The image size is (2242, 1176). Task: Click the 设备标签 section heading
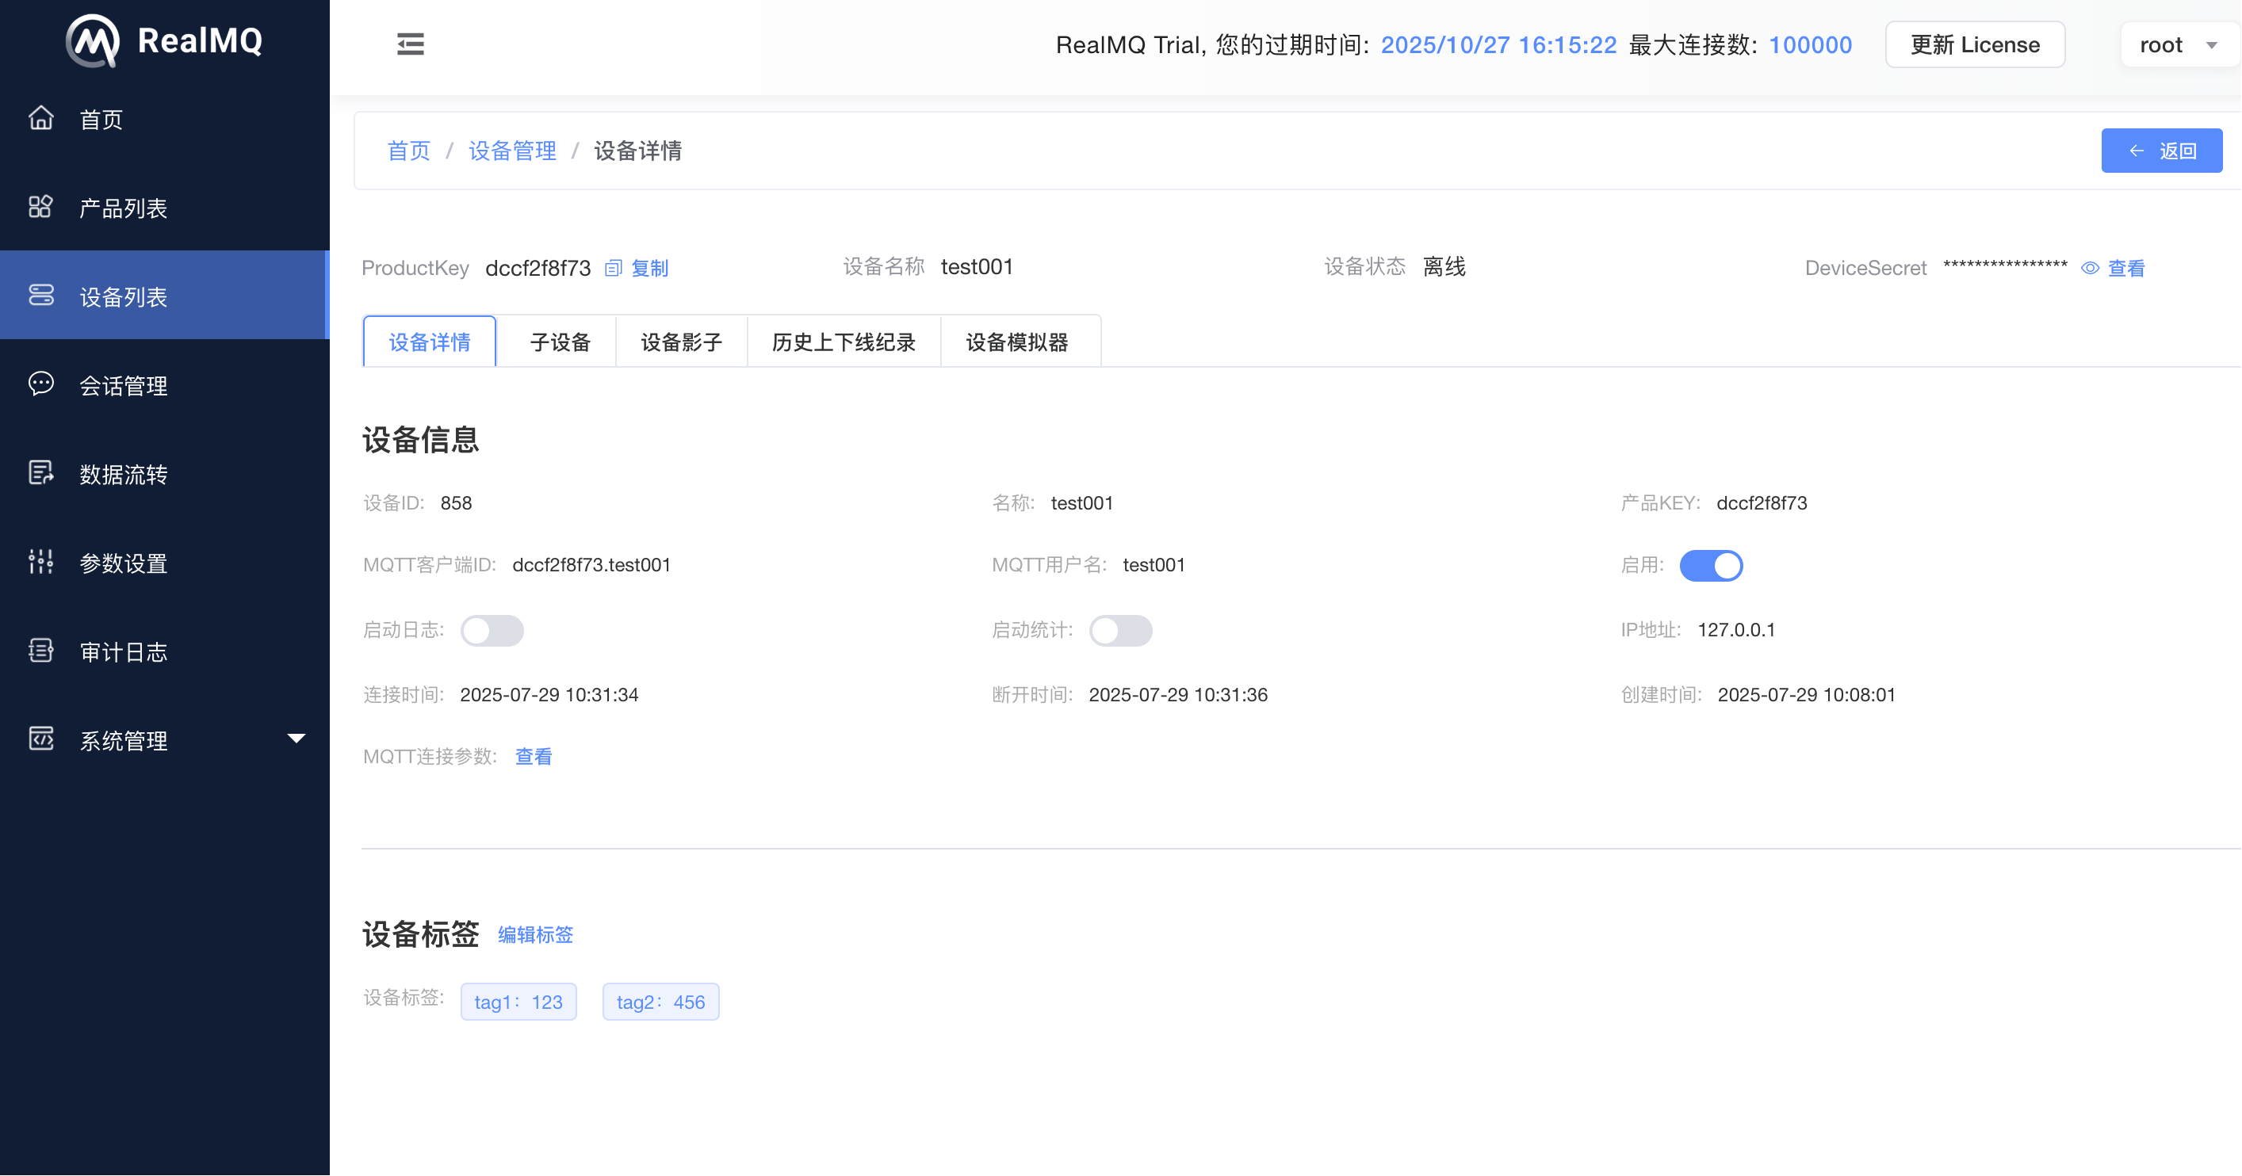tap(420, 934)
